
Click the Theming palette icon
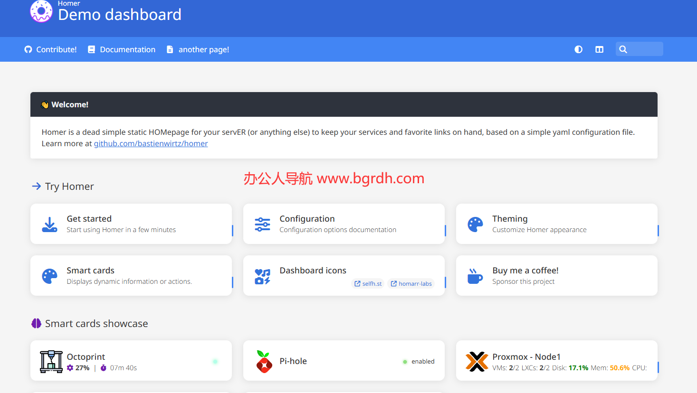coord(475,224)
